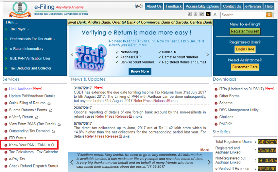Reset font size with plain A icon
The height and width of the screenshot is (172, 278).
tap(196, 14)
